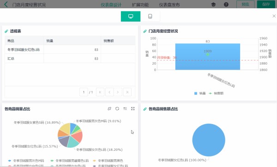277x167 pixels.
Task: Click unlink icon on 各商品销量占比 card
Action: (x=109, y=109)
